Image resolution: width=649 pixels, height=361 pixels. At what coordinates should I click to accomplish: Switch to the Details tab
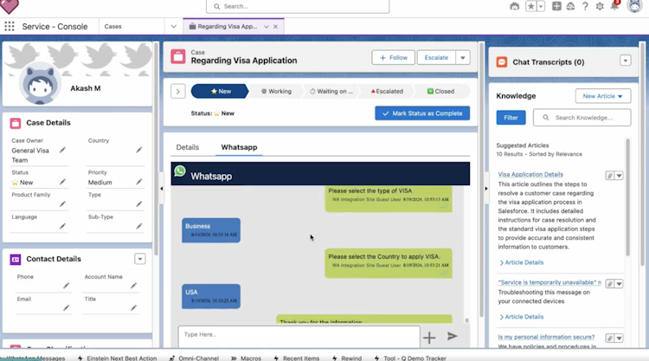tap(188, 147)
